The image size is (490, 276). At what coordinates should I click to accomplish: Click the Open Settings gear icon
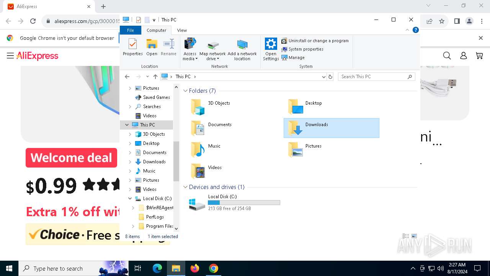pos(271,49)
